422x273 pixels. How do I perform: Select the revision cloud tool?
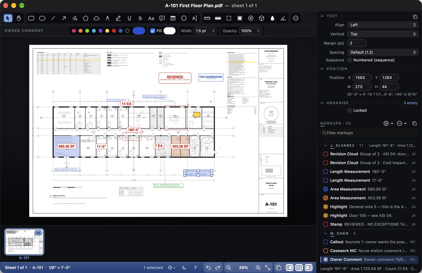[x=96, y=18]
